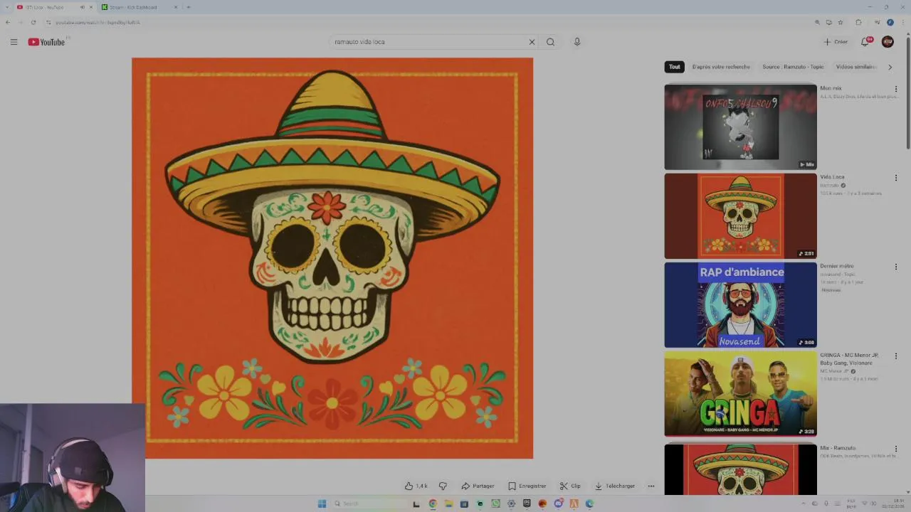The height and width of the screenshot is (512, 911).
Task: Run the search with the magnifier button
Action: point(550,42)
